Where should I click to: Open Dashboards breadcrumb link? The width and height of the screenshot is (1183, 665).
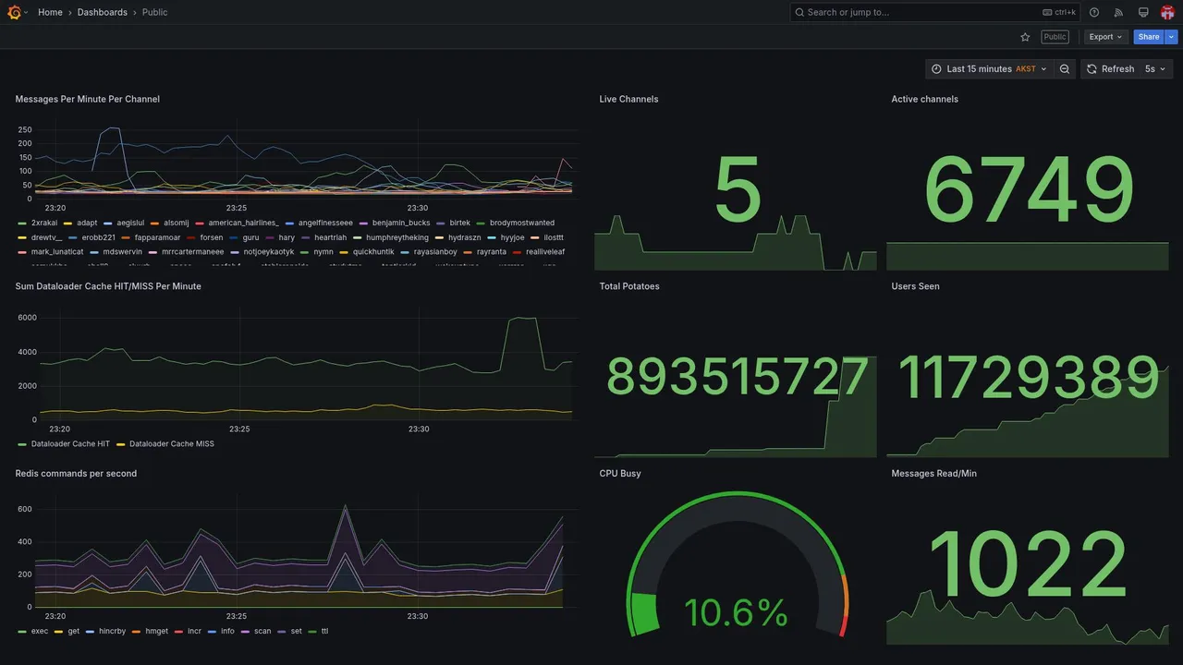click(x=103, y=12)
